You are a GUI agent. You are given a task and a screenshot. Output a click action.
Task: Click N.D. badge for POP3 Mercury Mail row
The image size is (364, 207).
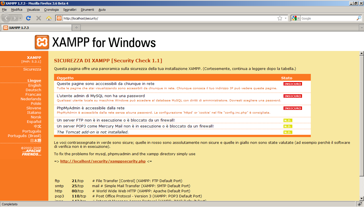click(x=288, y=126)
